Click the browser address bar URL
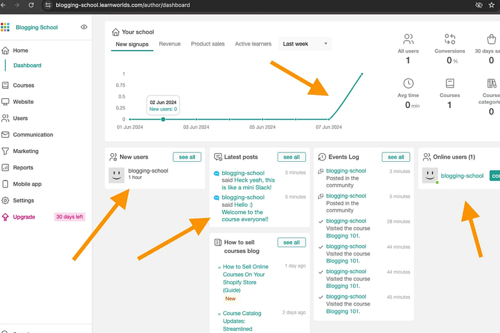 pos(122,5)
